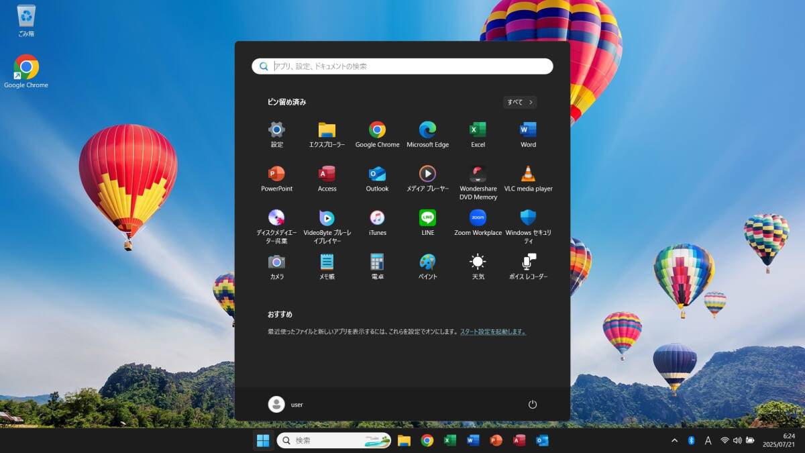Open Word from the taskbar
The width and height of the screenshot is (805, 453).
473,440
